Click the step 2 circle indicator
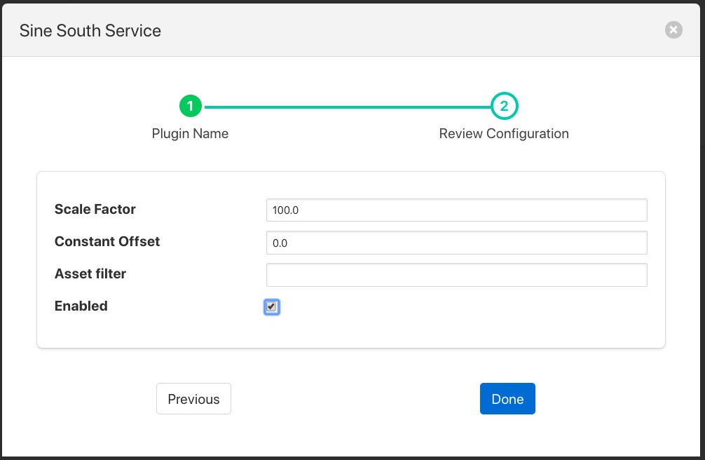This screenshot has height=460, width=705. pos(504,107)
